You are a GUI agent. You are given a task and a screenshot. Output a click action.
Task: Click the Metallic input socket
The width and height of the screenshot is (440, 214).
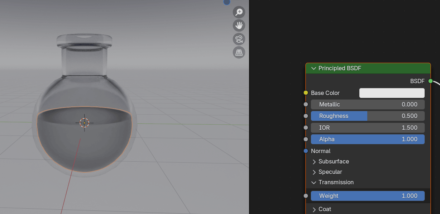click(x=306, y=104)
